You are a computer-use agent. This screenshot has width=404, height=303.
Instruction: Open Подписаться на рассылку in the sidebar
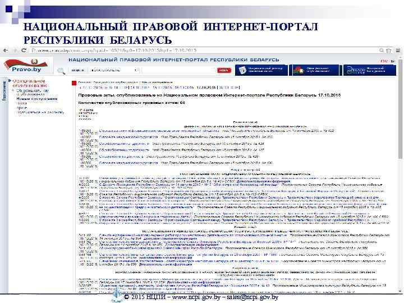point(40,112)
